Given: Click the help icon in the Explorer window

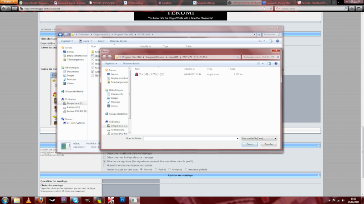Looking at the screenshot, I should (x=278, y=41).
